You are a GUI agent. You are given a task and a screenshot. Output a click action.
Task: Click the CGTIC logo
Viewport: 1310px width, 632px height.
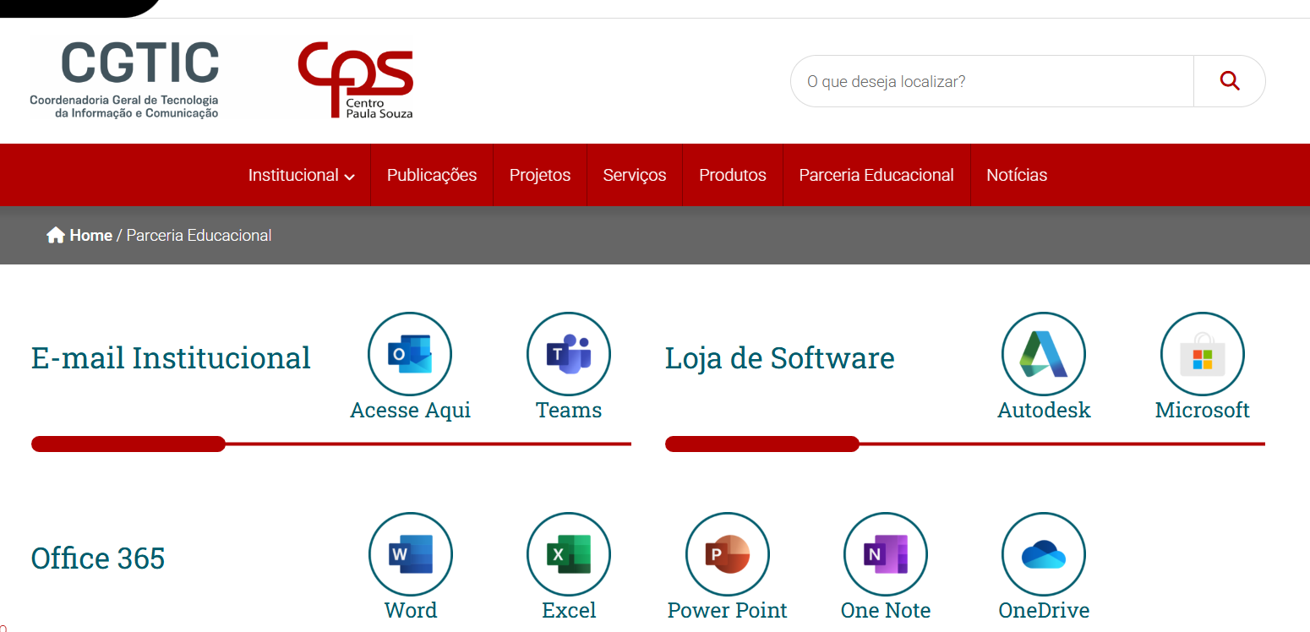tap(125, 79)
